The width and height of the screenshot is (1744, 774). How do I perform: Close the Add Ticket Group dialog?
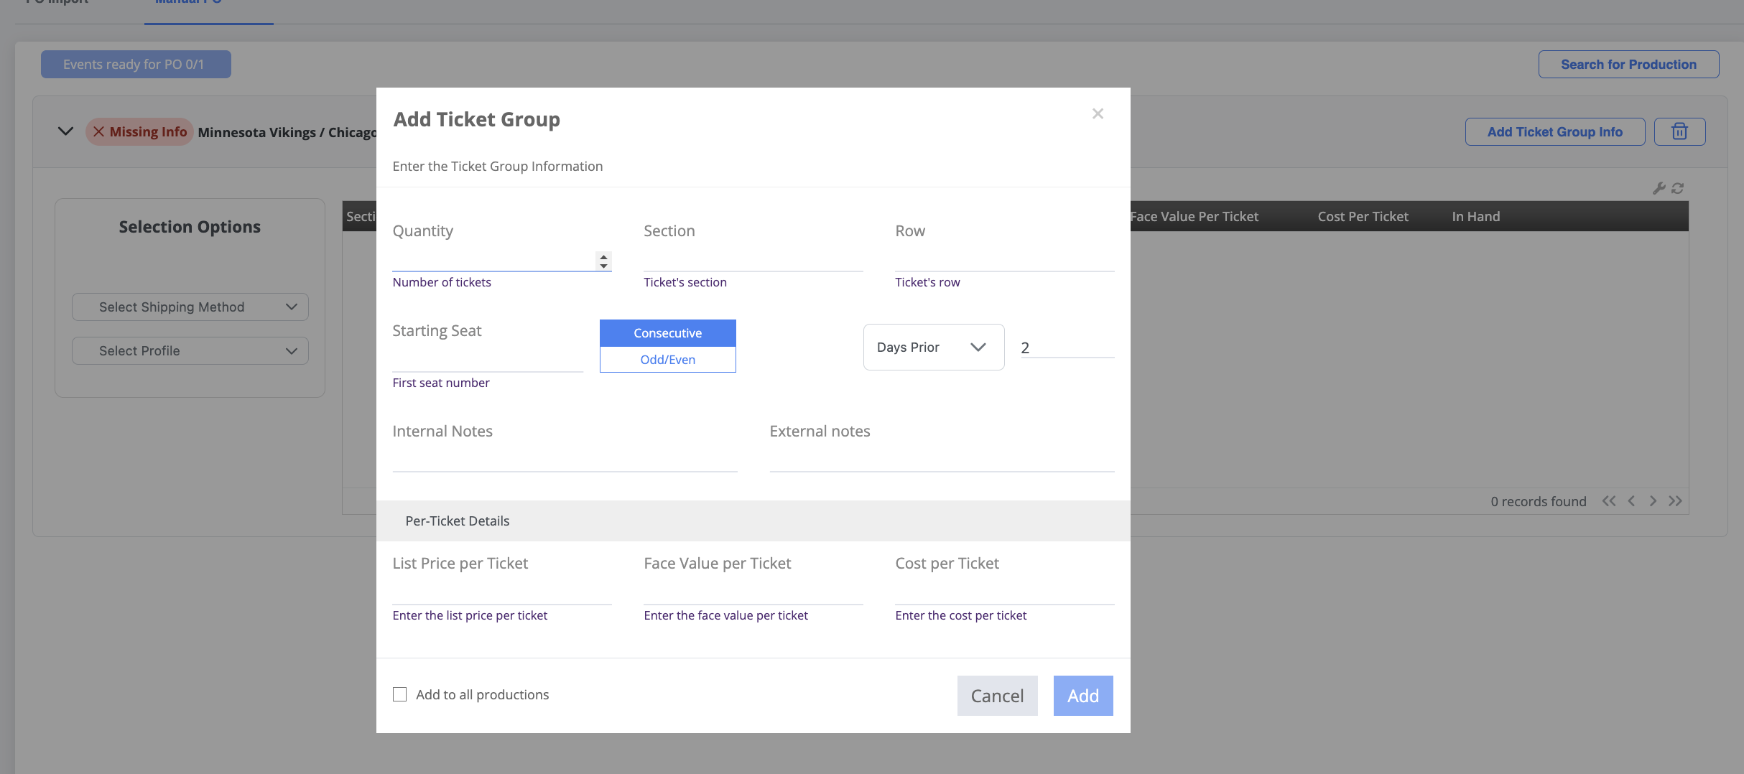point(1098,113)
